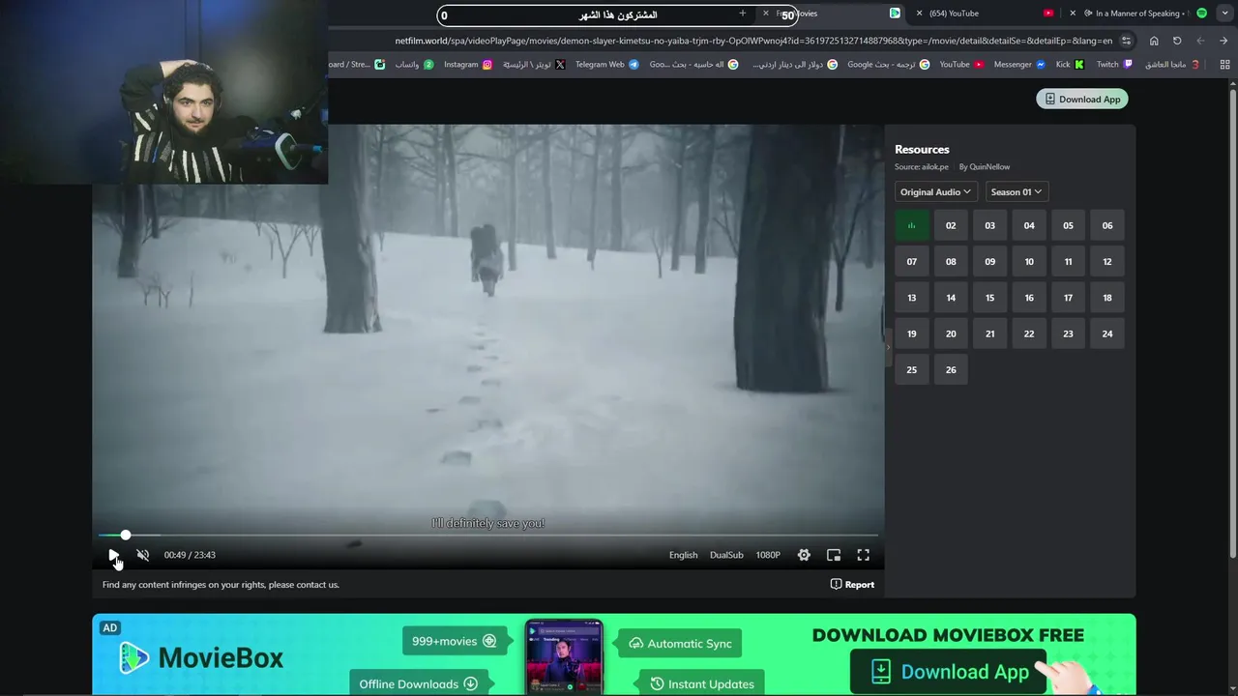Toggle the DualSub subtitle option
This screenshot has height=696, width=1238.
(726, 555)
